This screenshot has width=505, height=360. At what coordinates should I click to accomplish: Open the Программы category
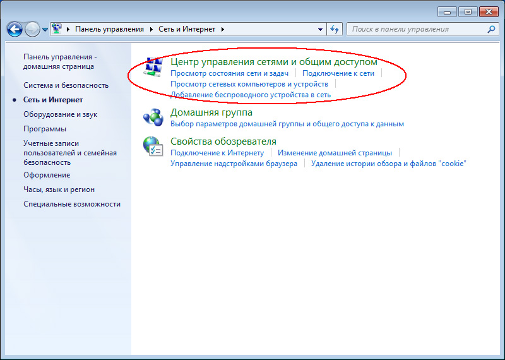45,129
